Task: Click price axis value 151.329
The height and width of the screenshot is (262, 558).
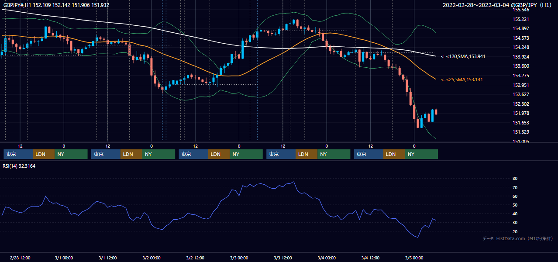Action: (x=520, y=132)
